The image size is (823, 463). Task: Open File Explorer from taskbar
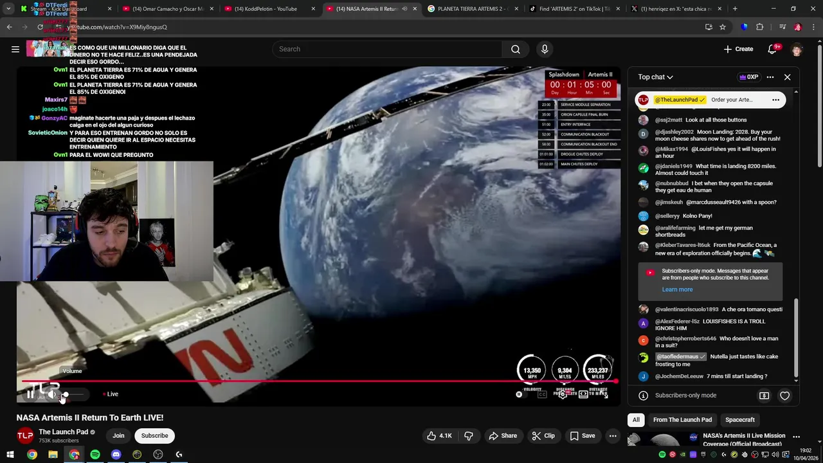[x=53, y=455]
